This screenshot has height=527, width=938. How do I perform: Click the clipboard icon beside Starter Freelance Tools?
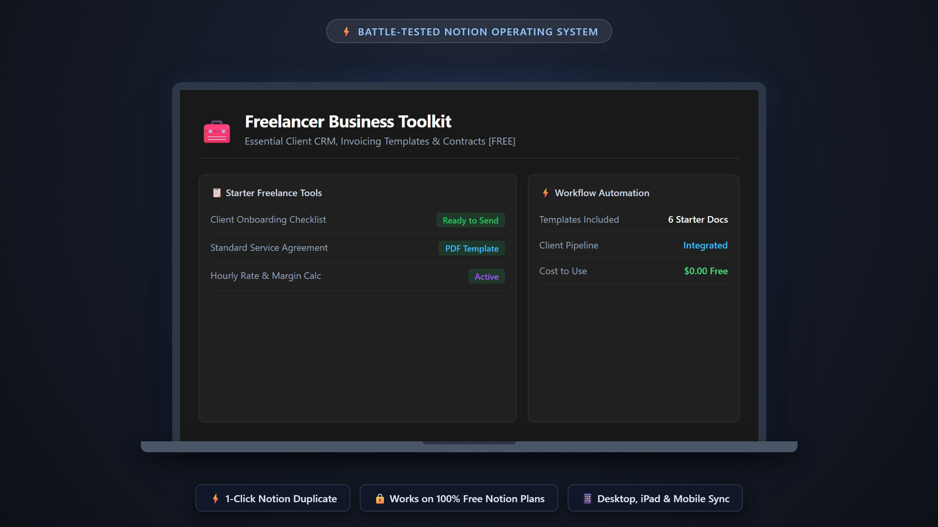(x=217, y=193)
